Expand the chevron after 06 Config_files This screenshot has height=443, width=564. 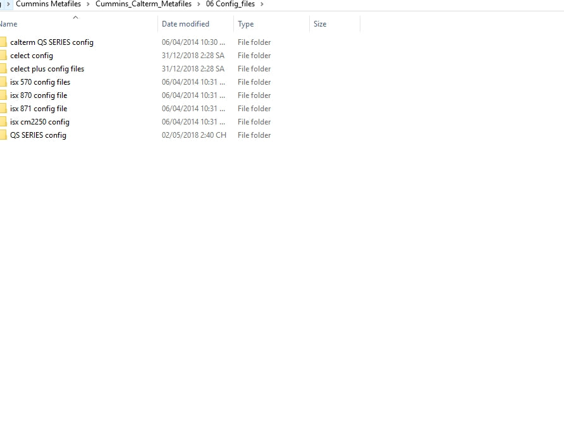pyautogui.click(x=262, y=4)
